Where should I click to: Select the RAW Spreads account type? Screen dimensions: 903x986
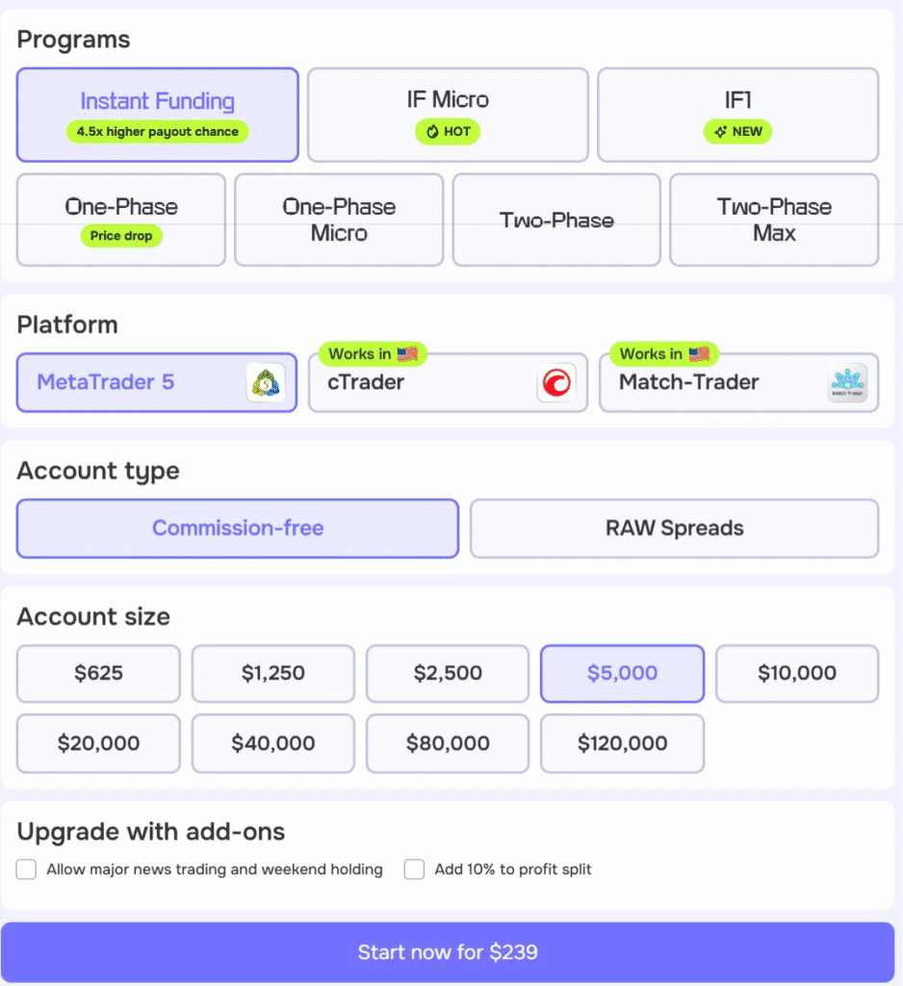point(673,529)
